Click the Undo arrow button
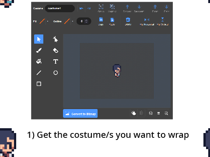 click(81, 8)
